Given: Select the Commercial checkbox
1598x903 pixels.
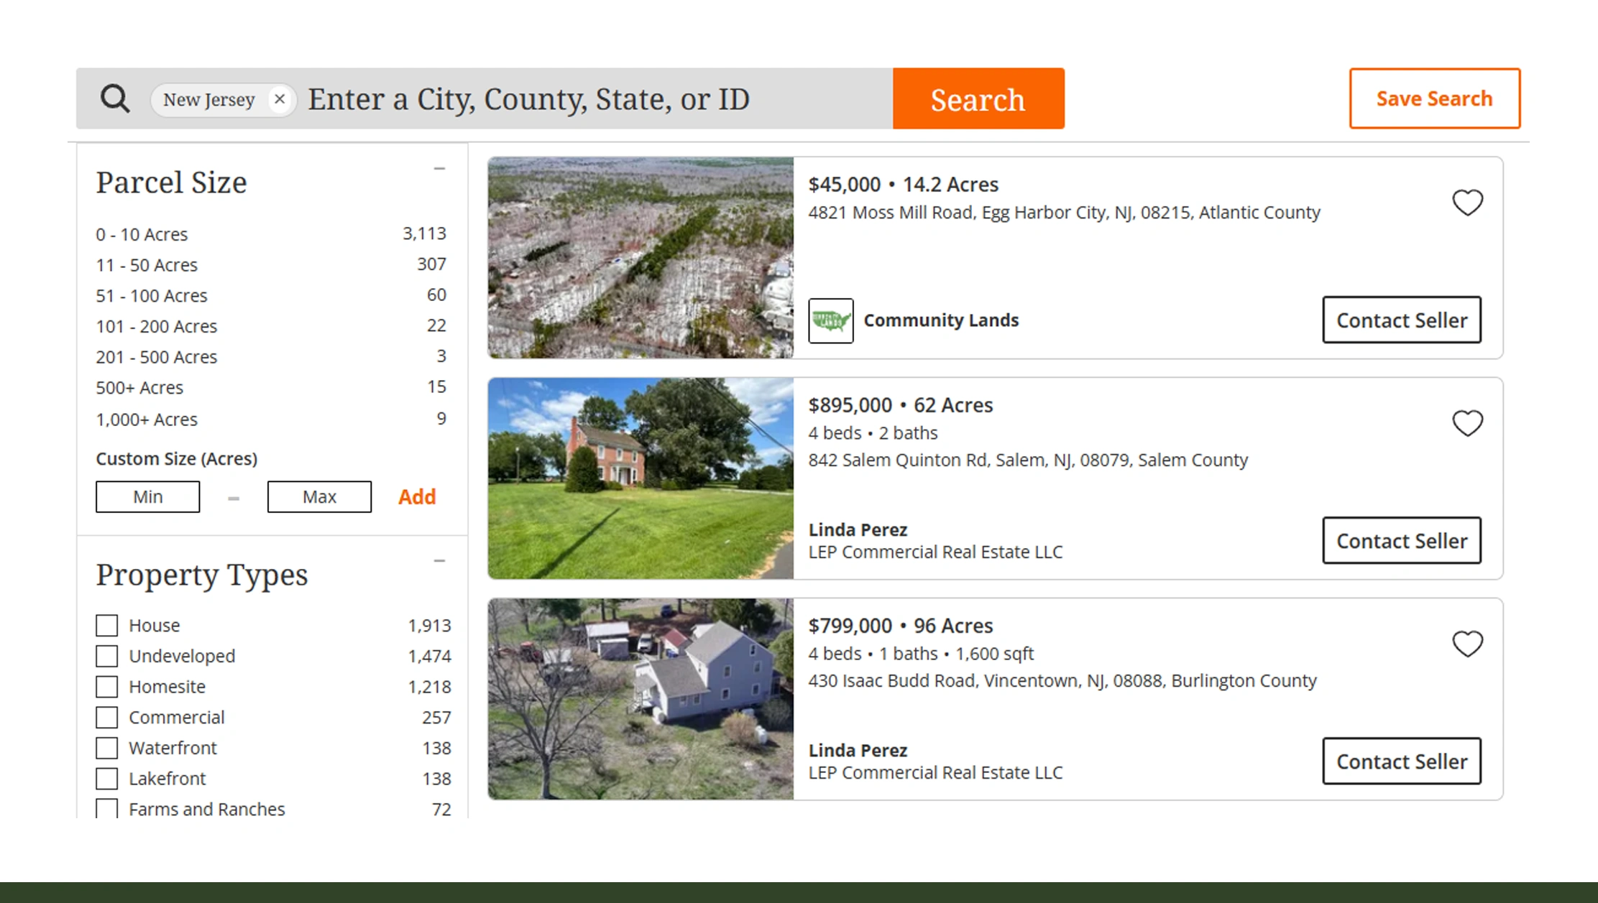Looking at the screenshot, I should tap(107, 717).
